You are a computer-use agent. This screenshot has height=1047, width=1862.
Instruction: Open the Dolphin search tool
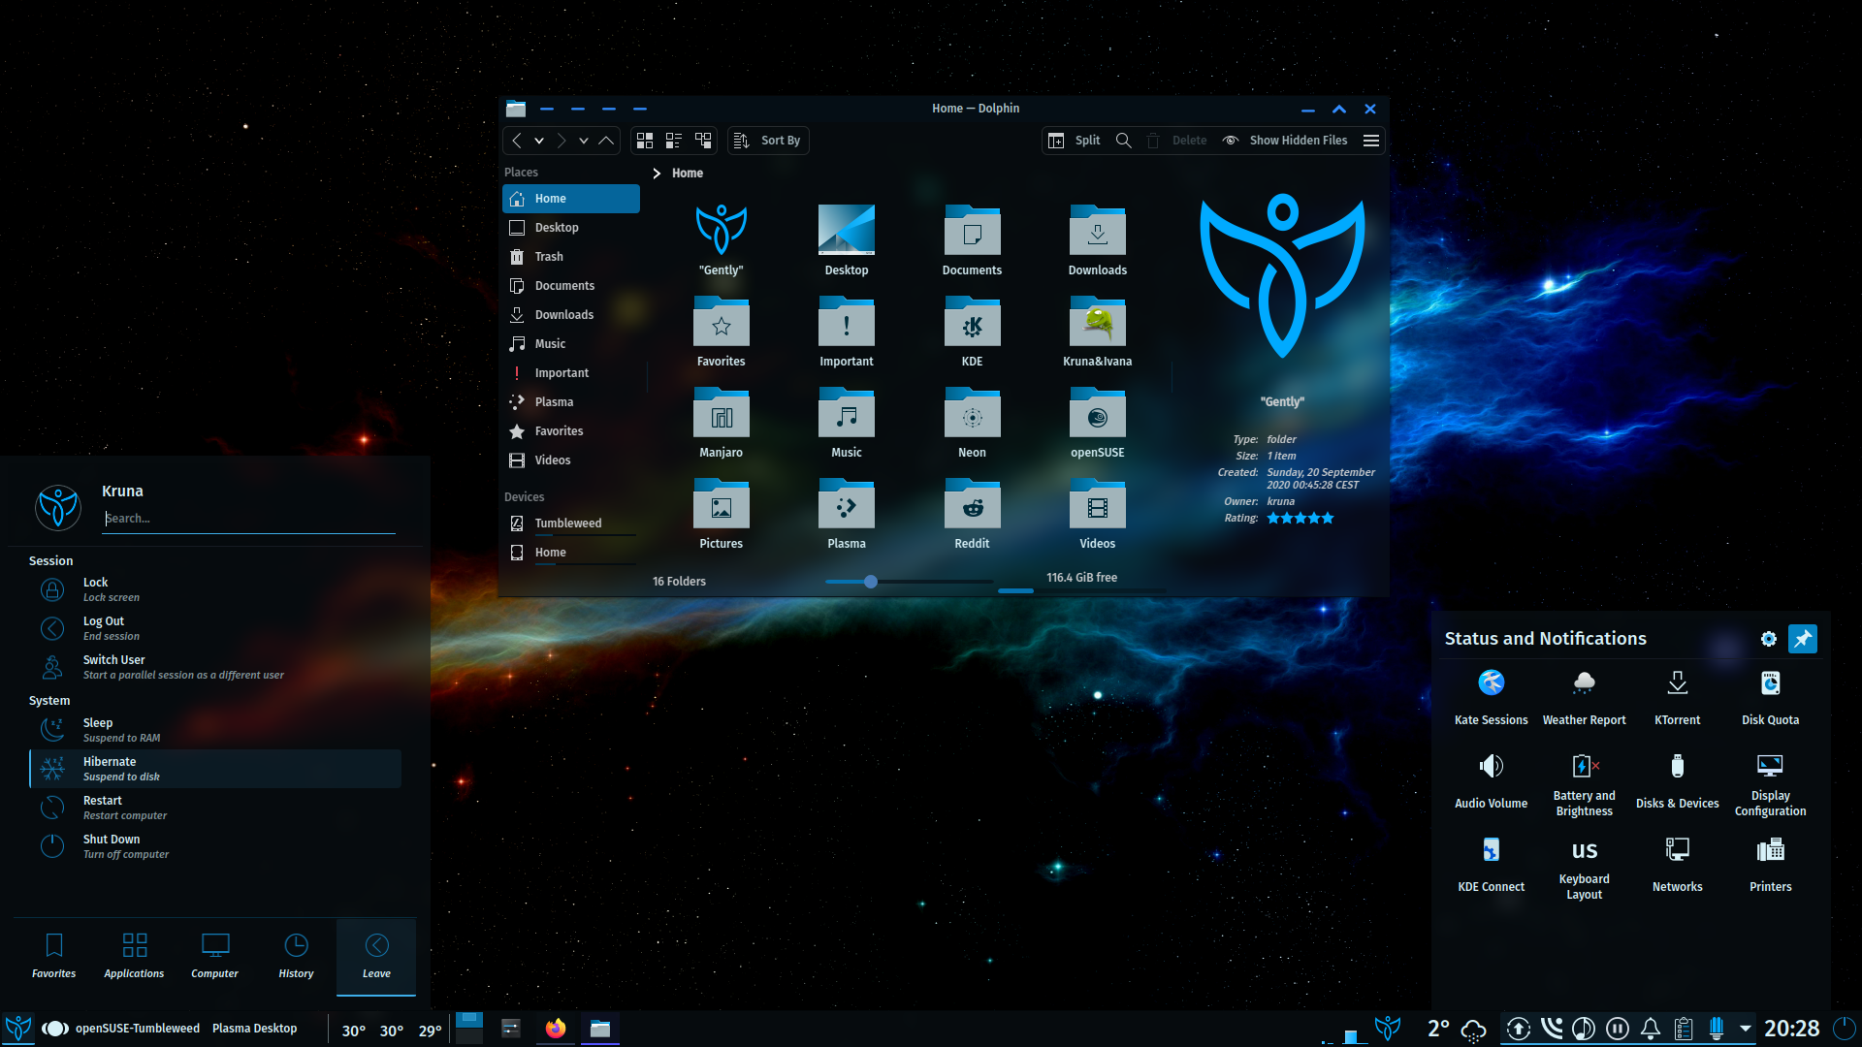(1124, 141)
